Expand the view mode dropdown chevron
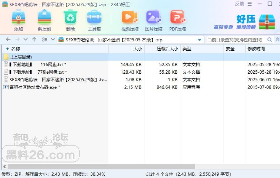280x178 pixels. [x=53, y=39]
